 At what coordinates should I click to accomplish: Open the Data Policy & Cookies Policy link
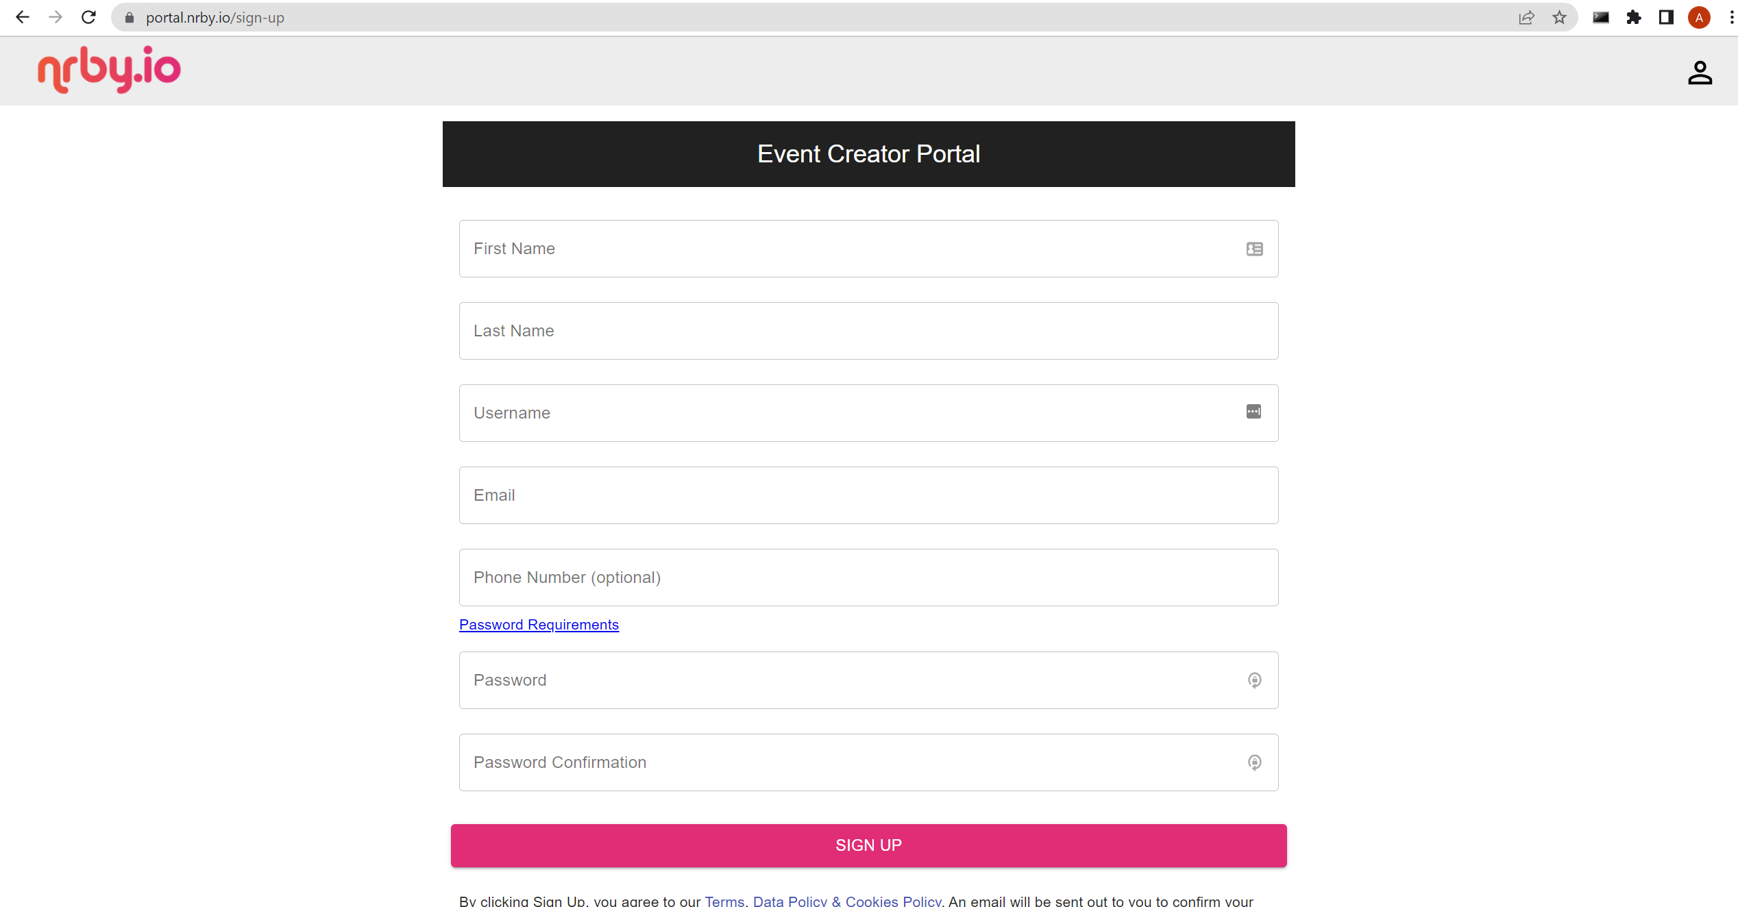[x=847, y=901]
